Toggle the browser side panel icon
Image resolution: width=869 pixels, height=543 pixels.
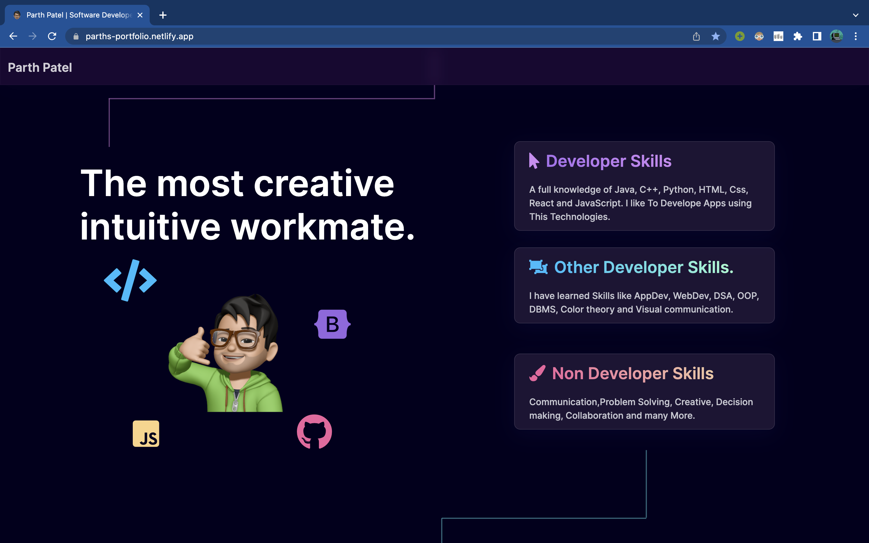(817, 36)
